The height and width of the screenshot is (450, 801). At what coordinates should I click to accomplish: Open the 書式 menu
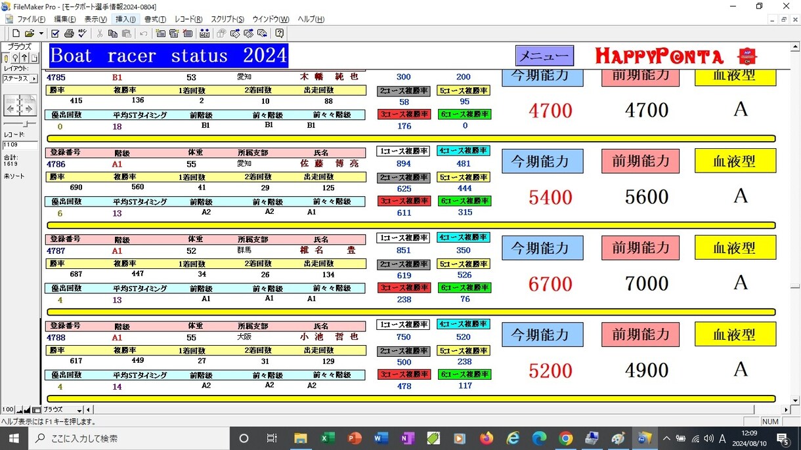click(x=156, y=19)
